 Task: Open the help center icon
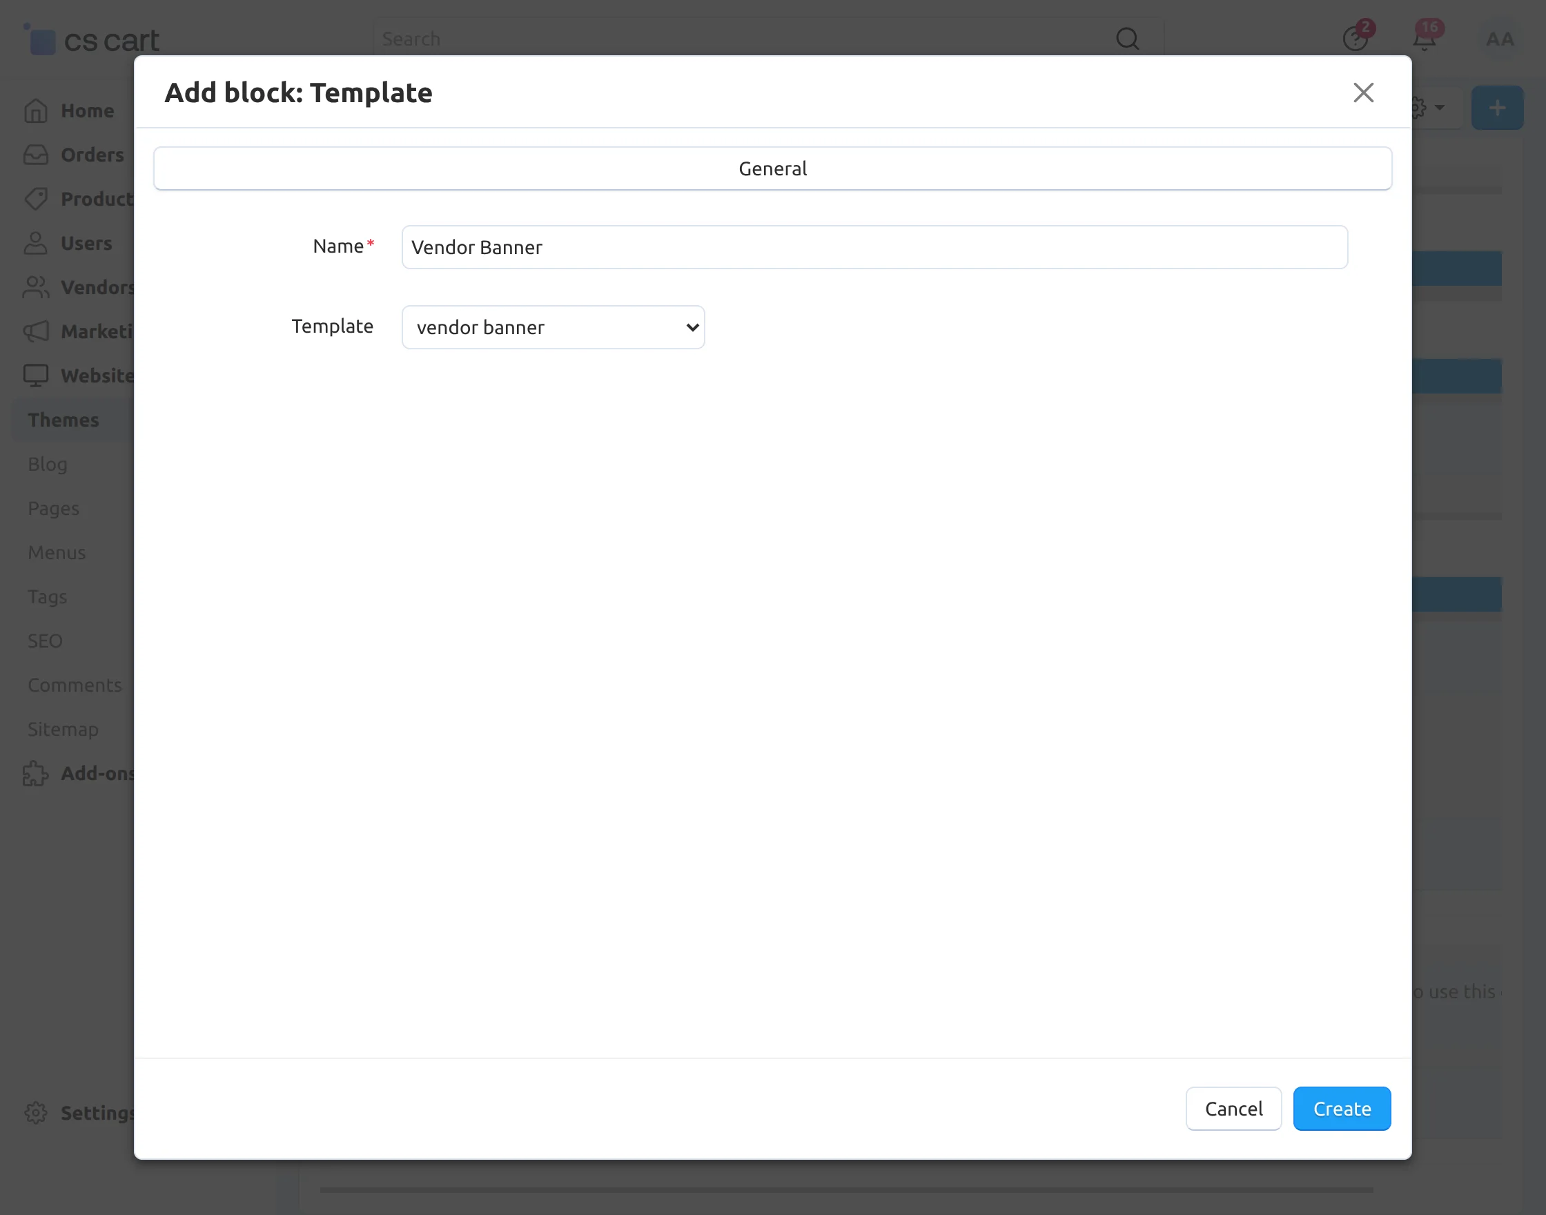1355,39
